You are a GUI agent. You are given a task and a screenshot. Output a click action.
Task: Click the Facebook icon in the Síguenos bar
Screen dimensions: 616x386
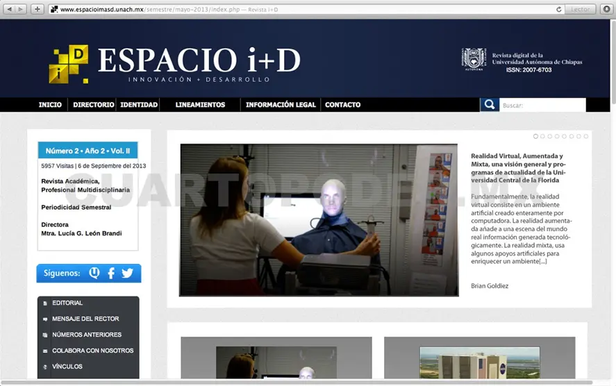coord(111,273)
